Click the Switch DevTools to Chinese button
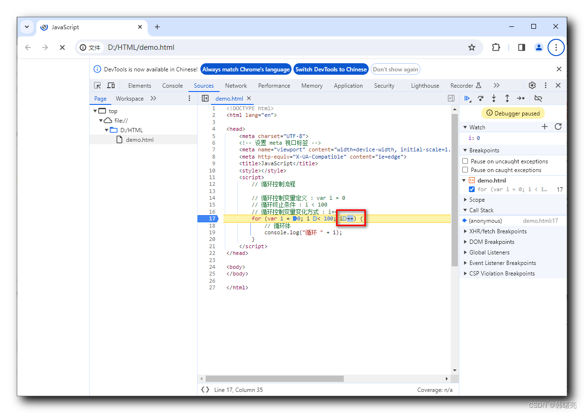584x413 pixels. 331,69
